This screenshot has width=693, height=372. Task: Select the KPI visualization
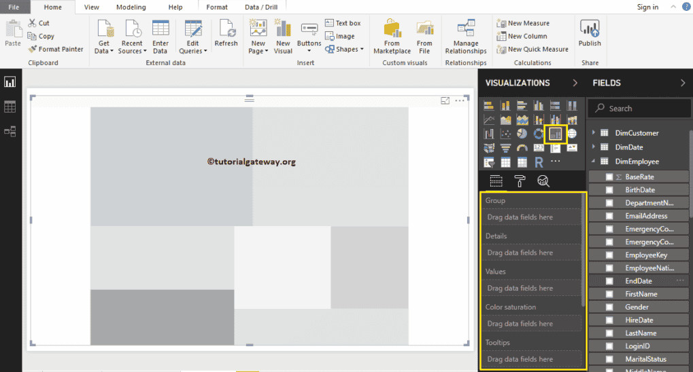pyautogui.click(x=572, y=148)
